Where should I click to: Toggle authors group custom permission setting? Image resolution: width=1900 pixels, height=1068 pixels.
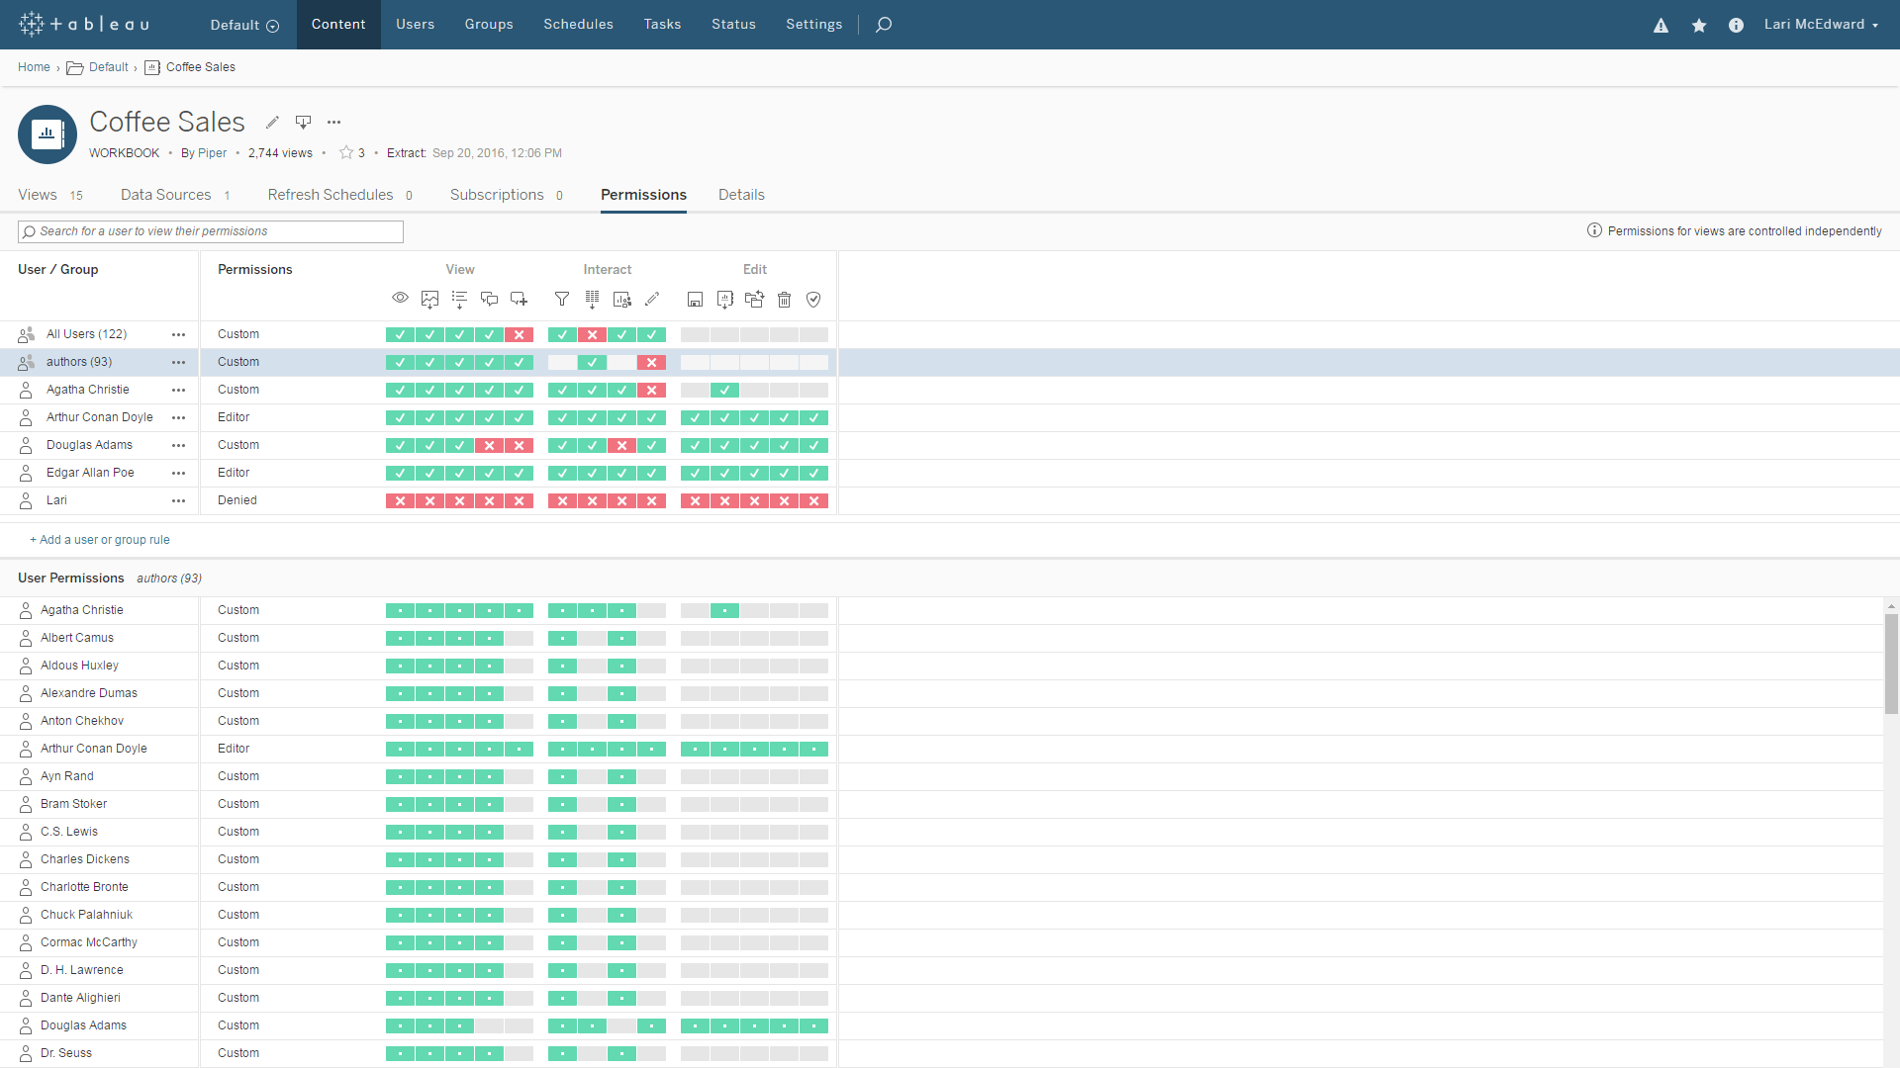237,361
